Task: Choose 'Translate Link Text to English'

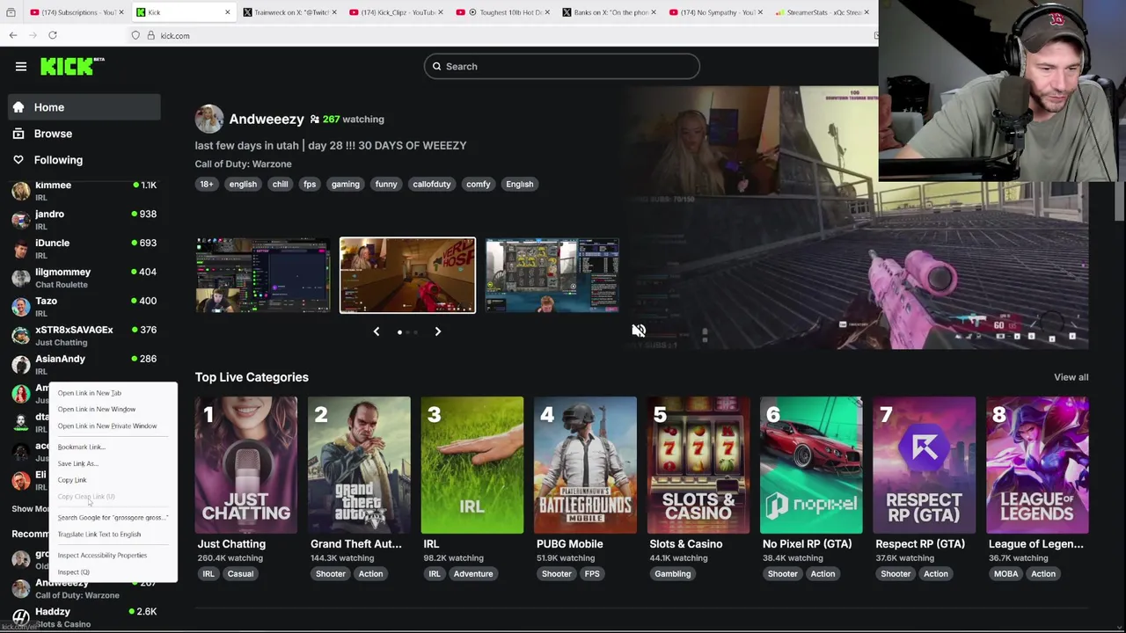Action: tap(113, 535)
